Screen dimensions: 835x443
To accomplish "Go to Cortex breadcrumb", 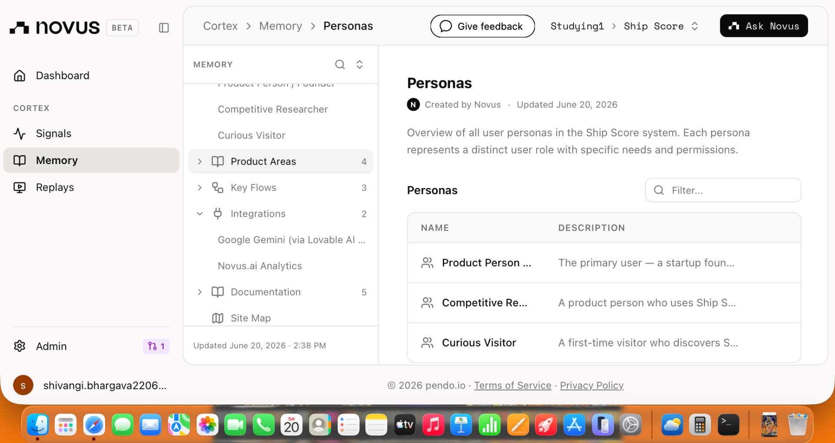I will click(220, 26).
